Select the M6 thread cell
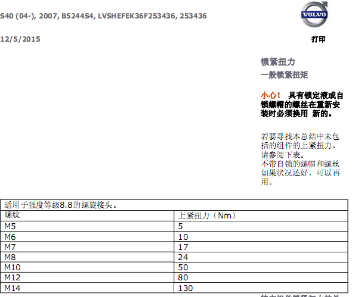 (87, 237)
